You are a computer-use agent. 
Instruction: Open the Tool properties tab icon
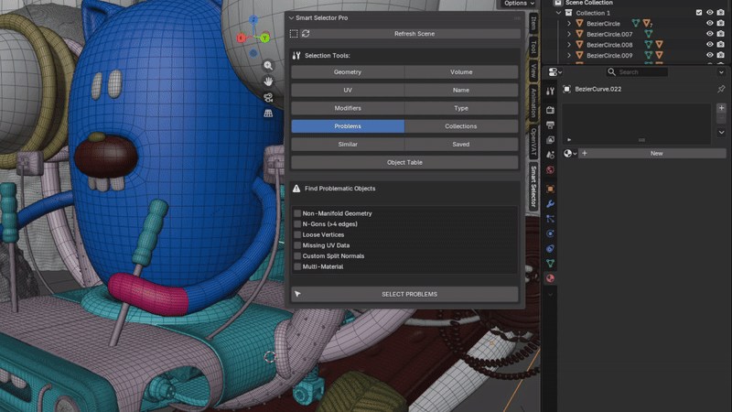point(551,91)
